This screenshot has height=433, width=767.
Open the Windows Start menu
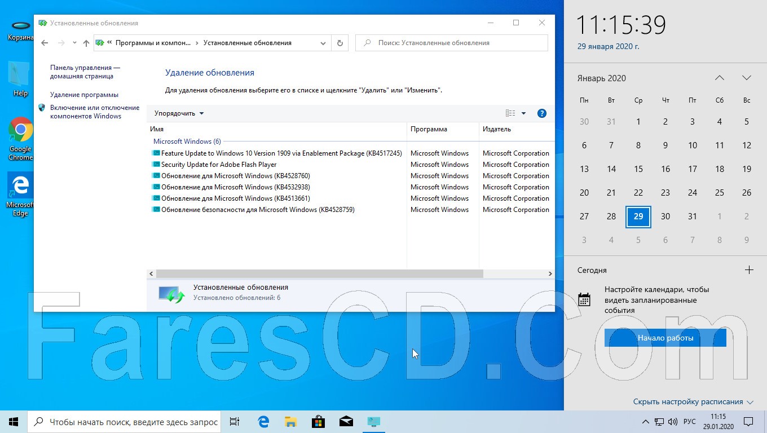tap(14, 422)
